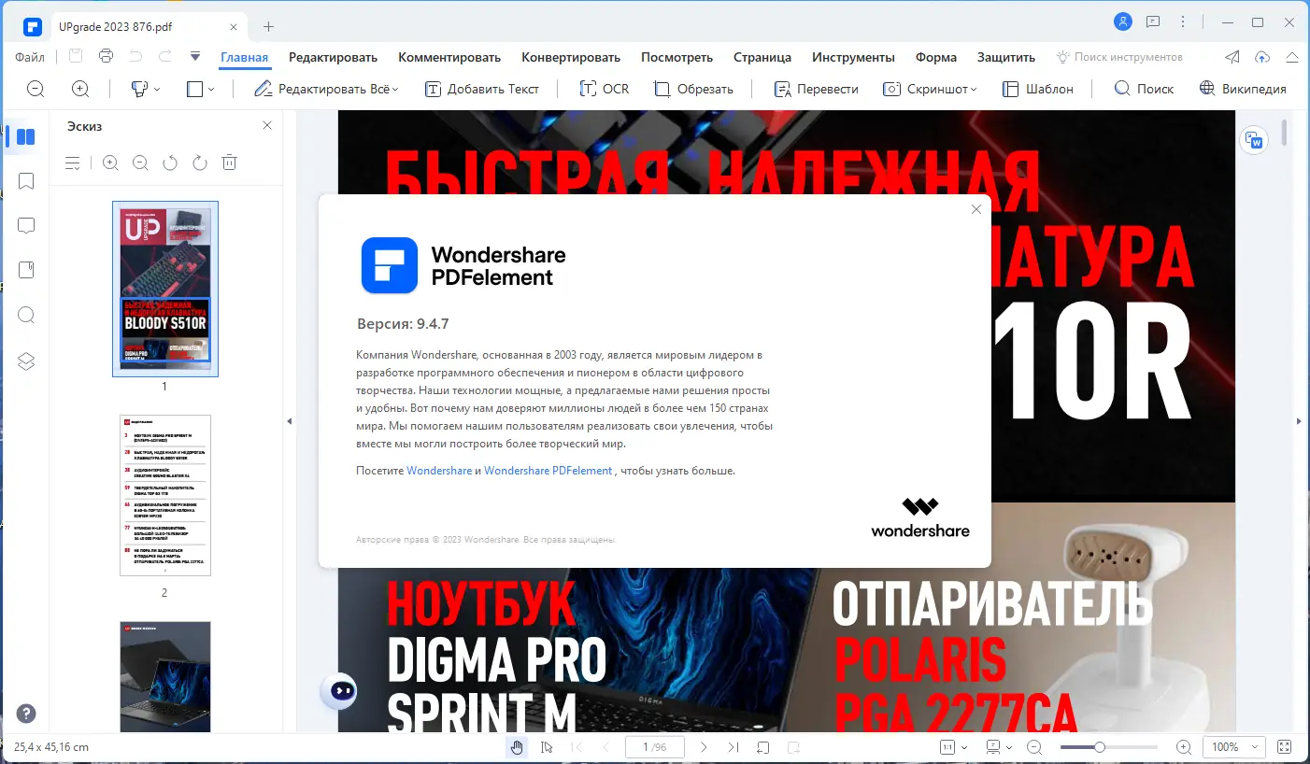This screenshot has height=764, width=1310.
Task: Enlarge thumbnails in the Эскиз panel
Action: point(110,163)
